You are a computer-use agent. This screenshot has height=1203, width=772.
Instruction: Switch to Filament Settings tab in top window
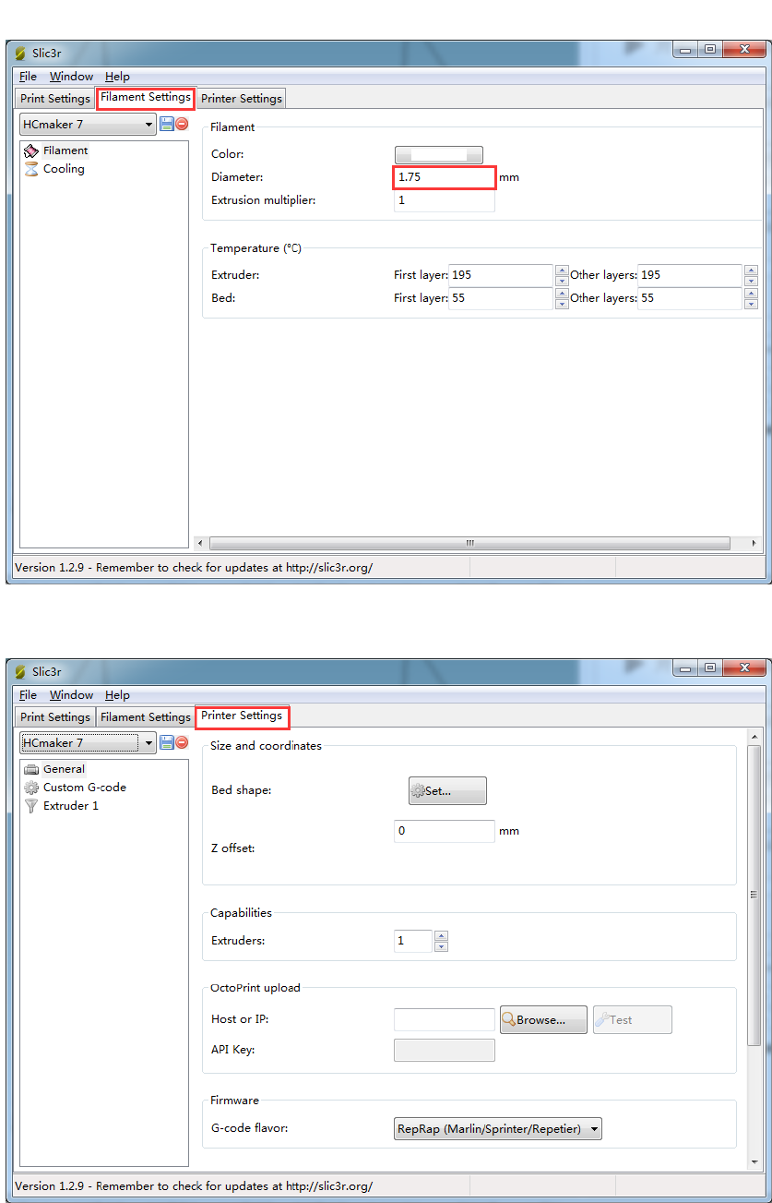click(146, 97)
